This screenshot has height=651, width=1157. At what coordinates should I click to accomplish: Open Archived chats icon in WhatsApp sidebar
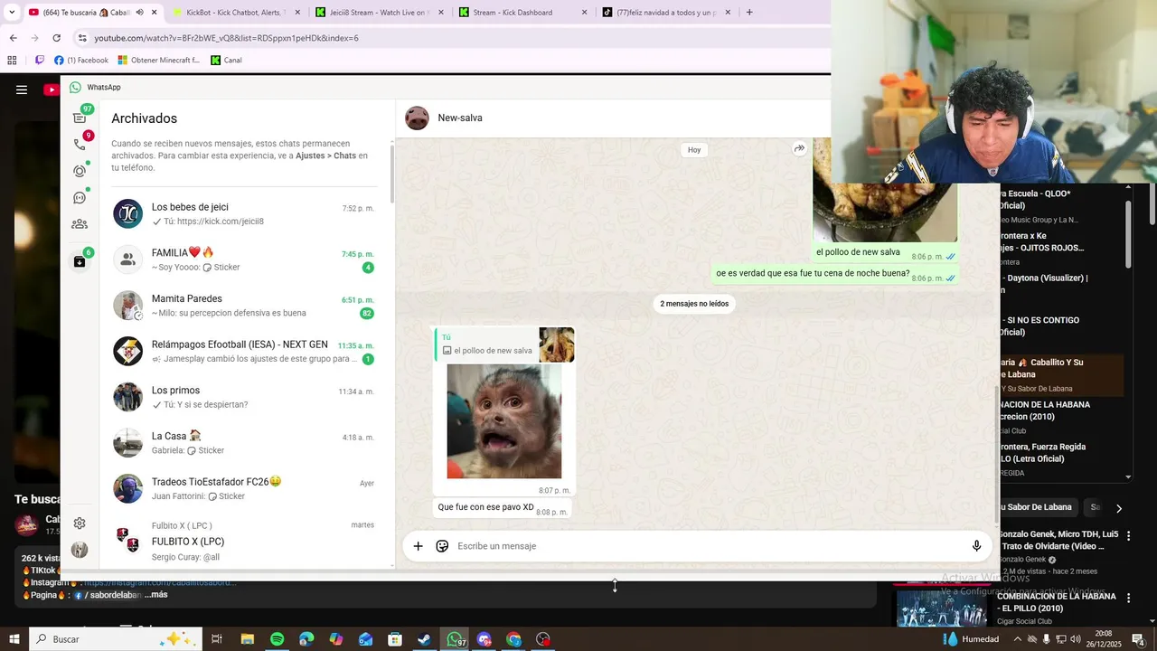coord(80,261)
